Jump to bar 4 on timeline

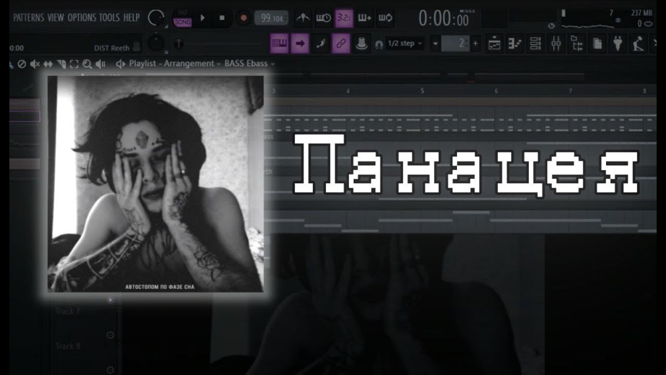(348, 91)
